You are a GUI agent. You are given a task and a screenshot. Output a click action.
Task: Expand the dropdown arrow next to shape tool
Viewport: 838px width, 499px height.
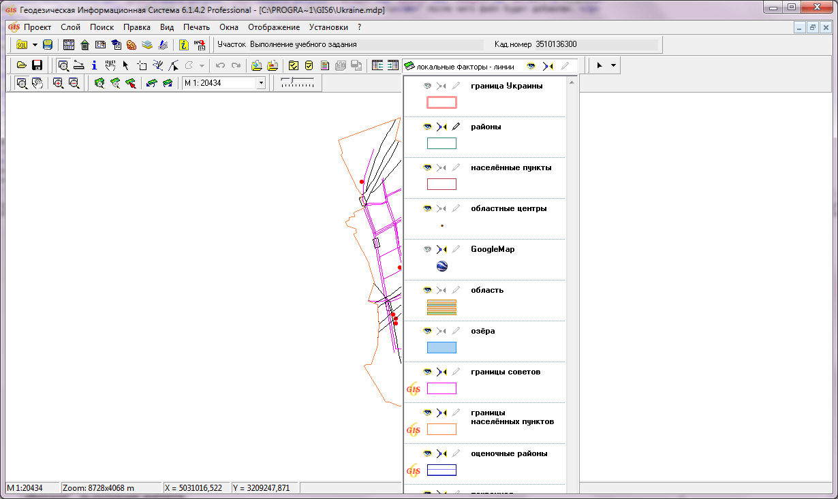(x=202, y=65)
